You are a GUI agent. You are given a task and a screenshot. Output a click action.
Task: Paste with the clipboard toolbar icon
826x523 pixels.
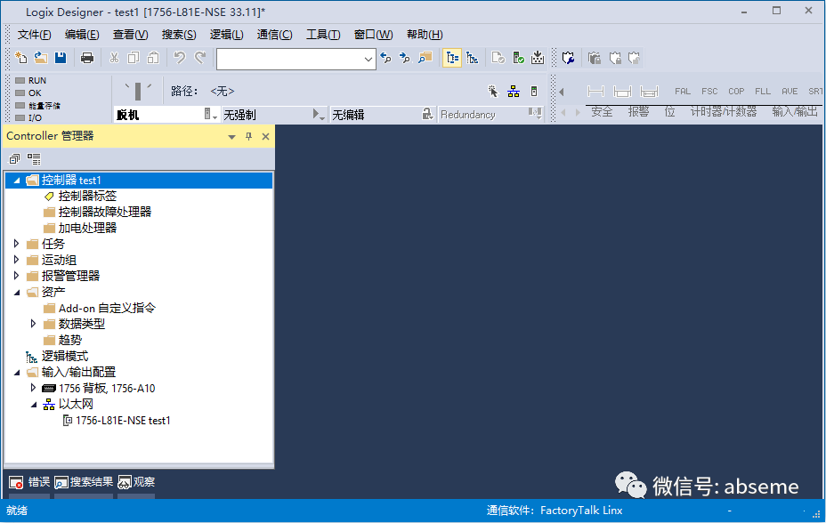153,58
